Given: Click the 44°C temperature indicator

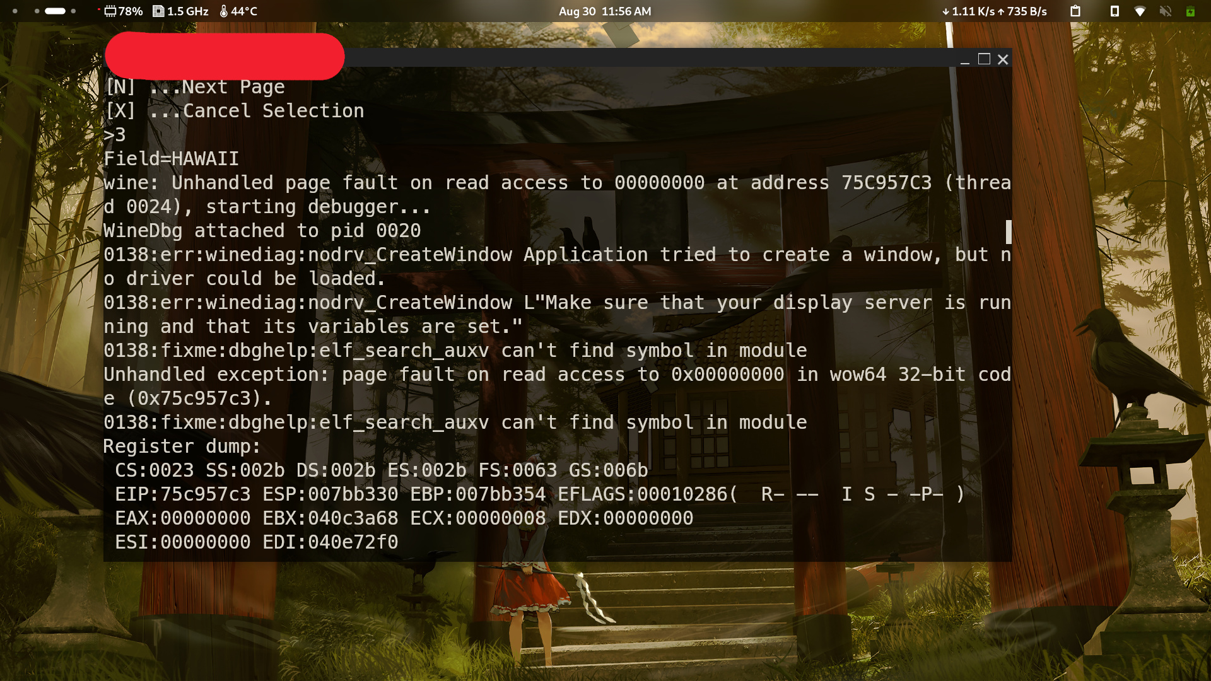Looking at the screenshot, I should point(238,11).
